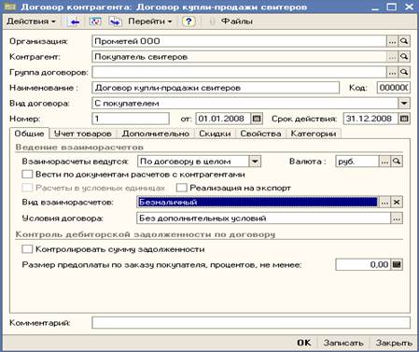The height and width of the screenshot is (352, 419).
Task: Maximize the contract window
Action: point(392,7)
